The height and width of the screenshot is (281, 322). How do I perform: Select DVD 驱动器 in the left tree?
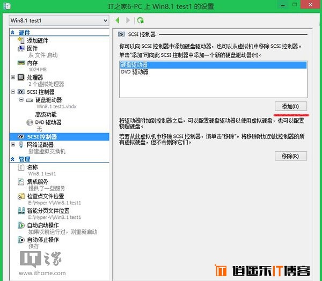(48, 122)
